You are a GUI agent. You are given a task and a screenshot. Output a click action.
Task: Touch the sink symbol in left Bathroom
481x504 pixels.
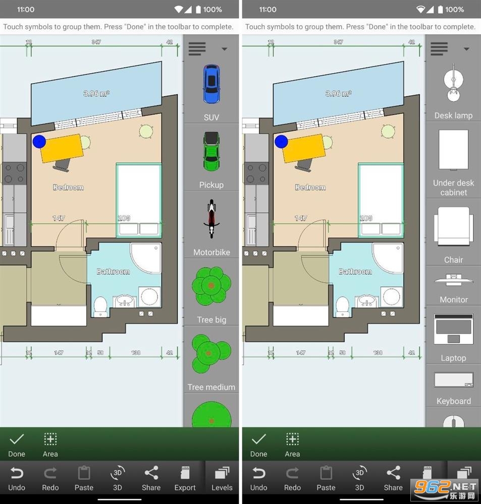point(125,301)
